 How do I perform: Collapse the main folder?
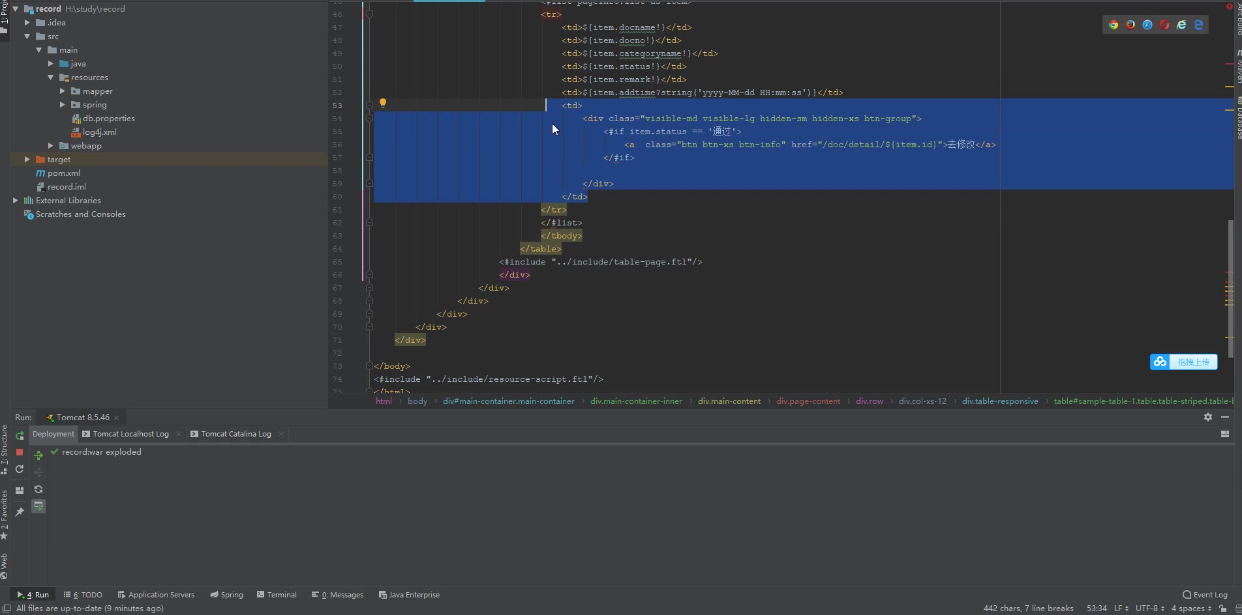click(39, 50)
